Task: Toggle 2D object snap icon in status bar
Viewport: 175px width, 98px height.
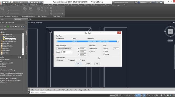Action: click(x=139, y=95)
